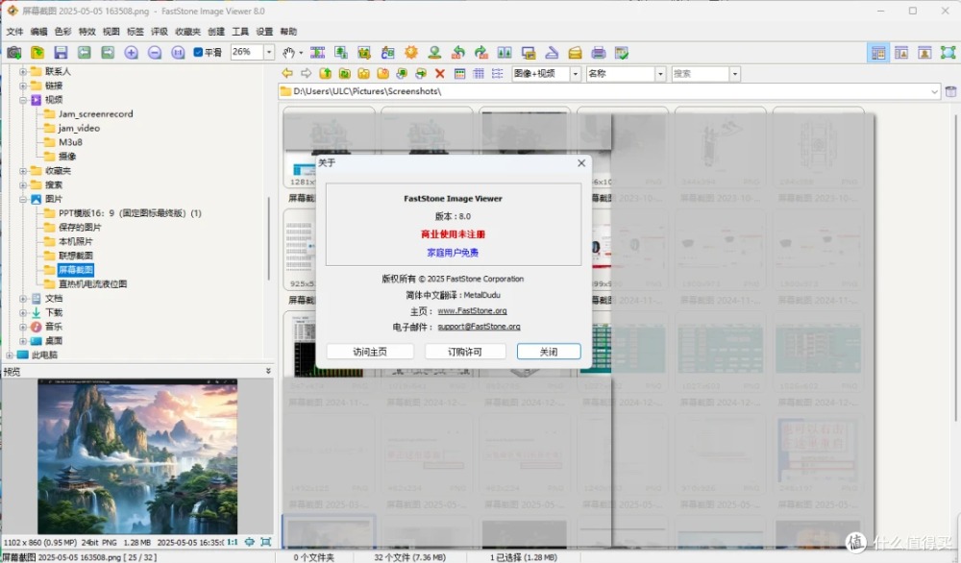Open the 特效 menu
Image resolution: width=961 pixels, height=563 pixels.
[87, 32]
